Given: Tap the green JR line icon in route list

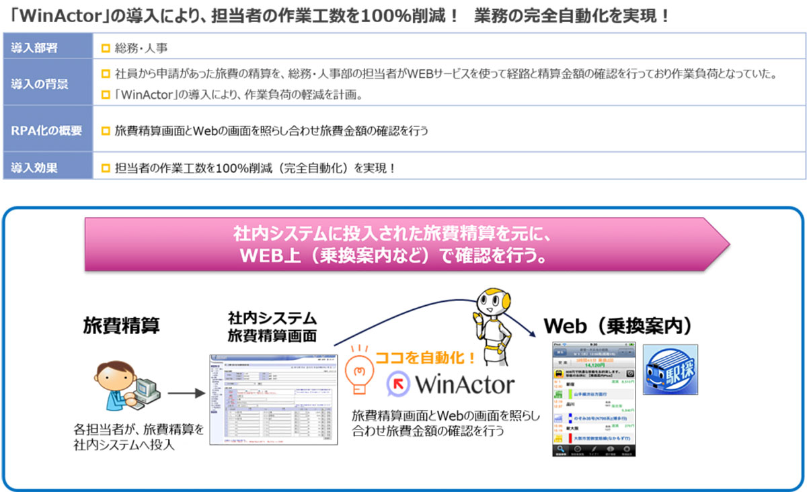Looking at the screenshot, I should [x=560, y=394].
